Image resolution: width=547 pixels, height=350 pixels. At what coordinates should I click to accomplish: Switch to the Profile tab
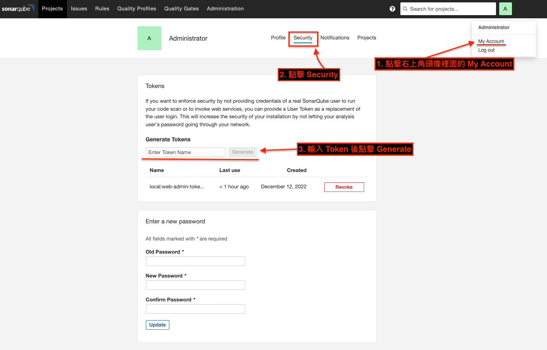(278, 37)
